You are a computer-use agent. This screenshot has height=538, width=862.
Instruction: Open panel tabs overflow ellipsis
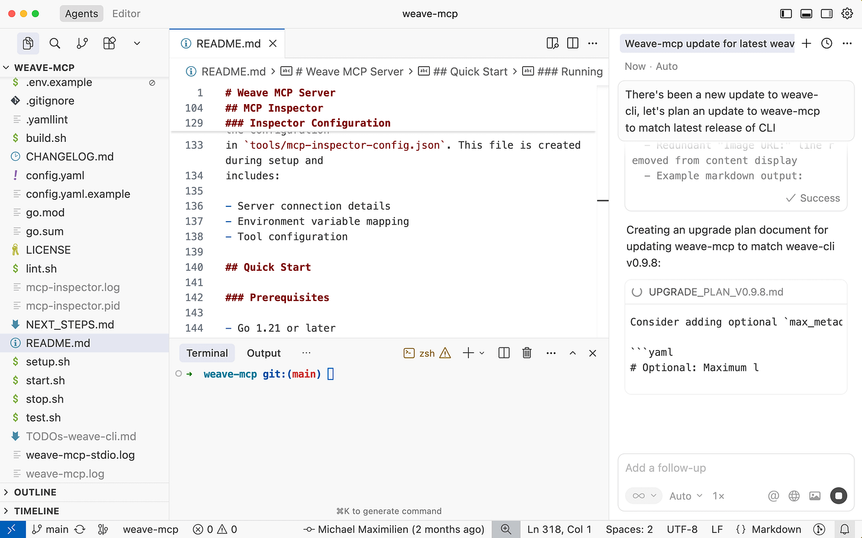pyautogui.click(x=306, y=353)
